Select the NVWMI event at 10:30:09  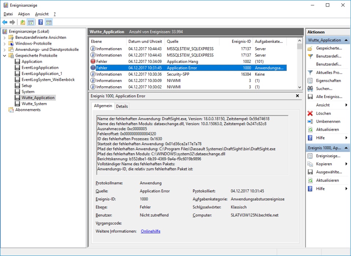[188, 80]
